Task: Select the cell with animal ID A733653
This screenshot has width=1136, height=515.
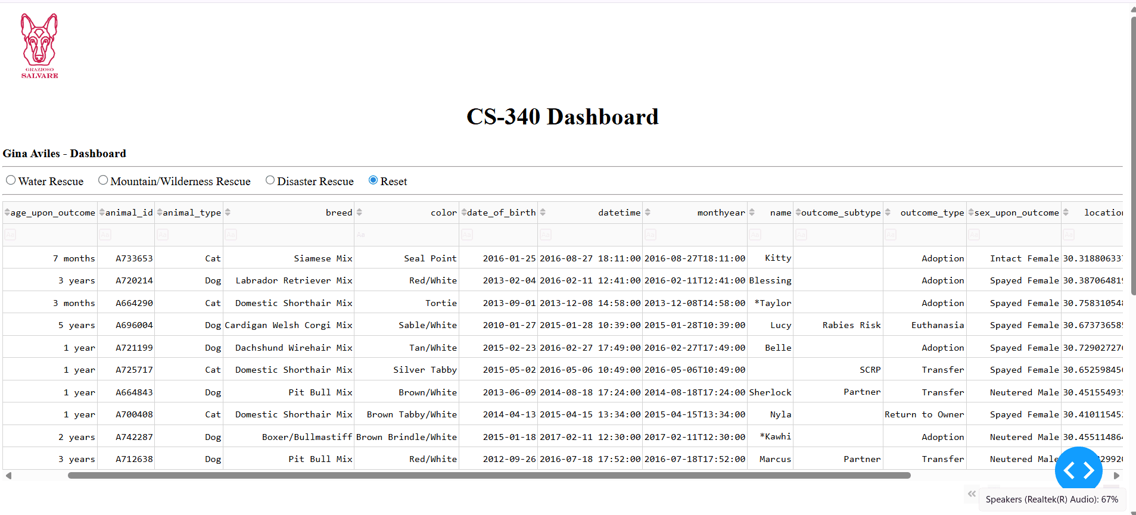Action: (x=126, y=258)
